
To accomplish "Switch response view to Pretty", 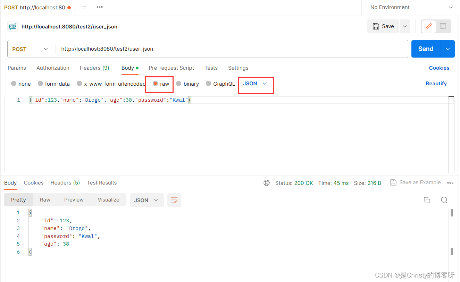I will point(18,200).
